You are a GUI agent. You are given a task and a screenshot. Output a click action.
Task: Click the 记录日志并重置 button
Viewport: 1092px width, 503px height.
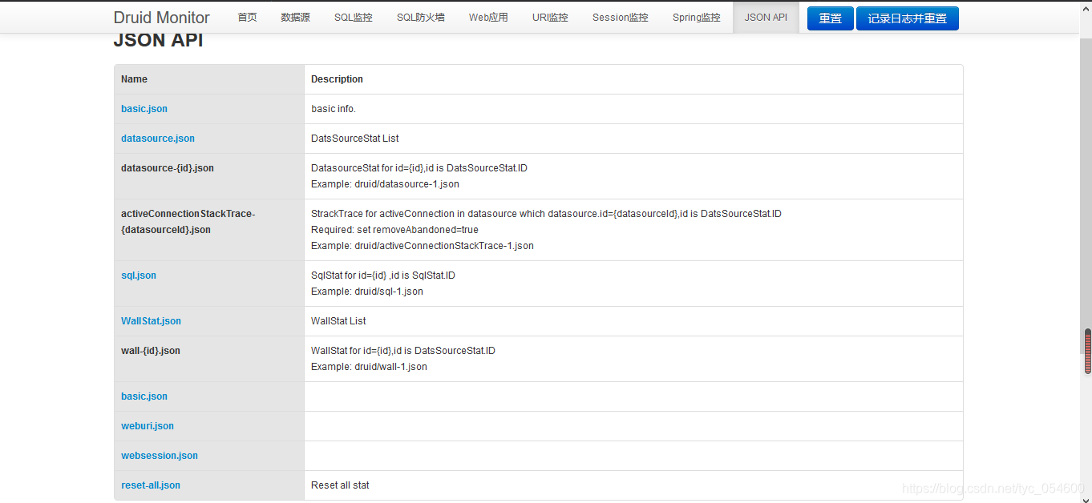[908, 18]
